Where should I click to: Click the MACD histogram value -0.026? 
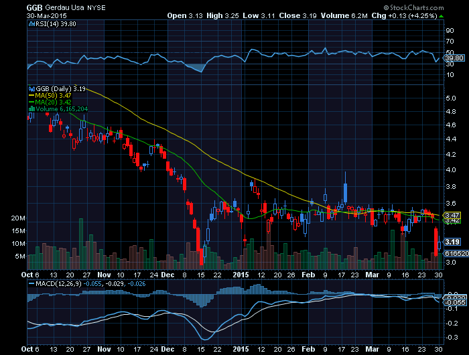137,283
